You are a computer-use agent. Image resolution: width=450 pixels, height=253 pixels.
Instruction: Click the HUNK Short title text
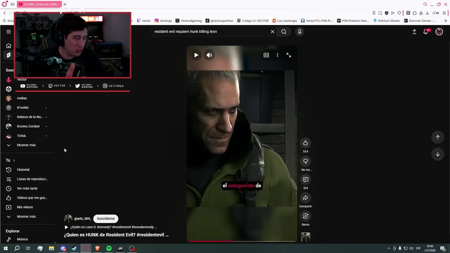116,235
